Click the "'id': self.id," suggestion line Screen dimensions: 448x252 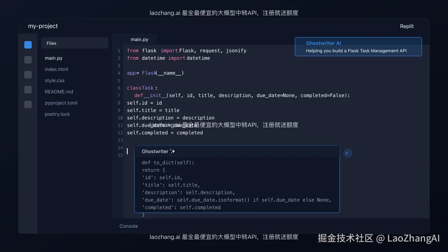pos(162,177)
